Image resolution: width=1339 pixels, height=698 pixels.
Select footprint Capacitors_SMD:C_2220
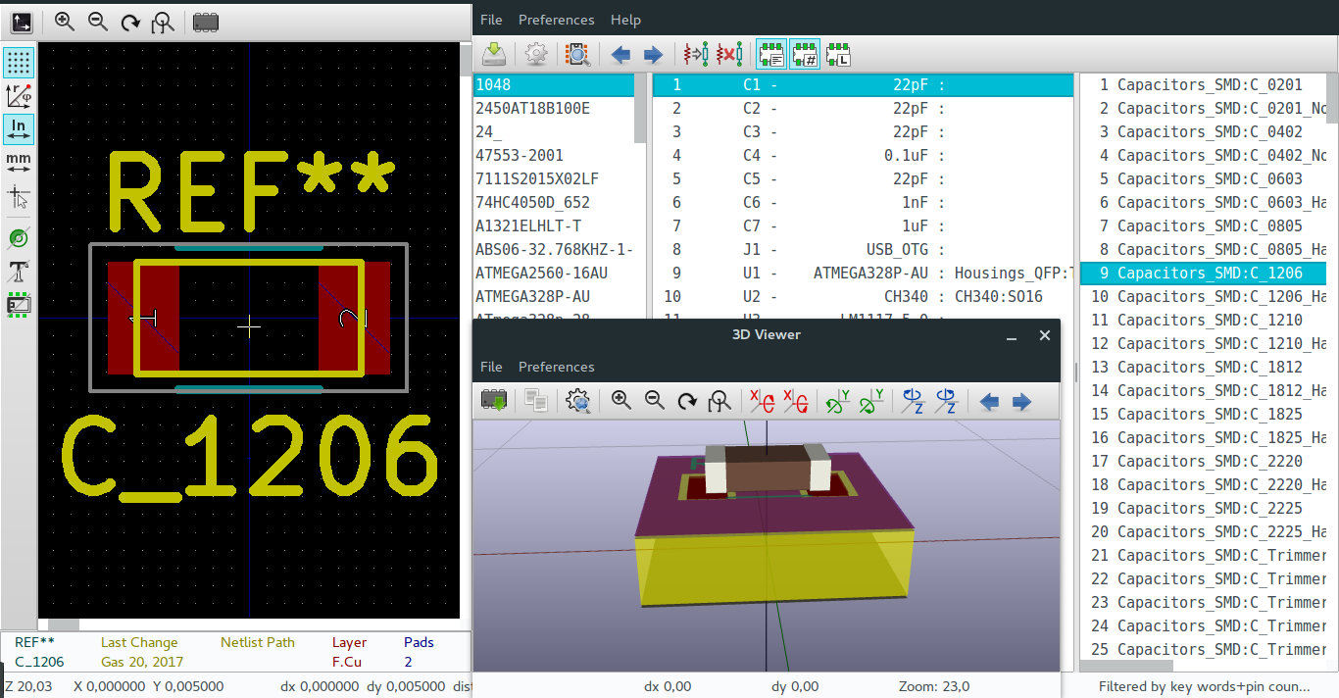tap(1203, 462)
